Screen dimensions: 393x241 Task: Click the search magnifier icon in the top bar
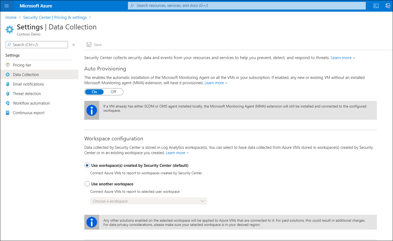132,6
